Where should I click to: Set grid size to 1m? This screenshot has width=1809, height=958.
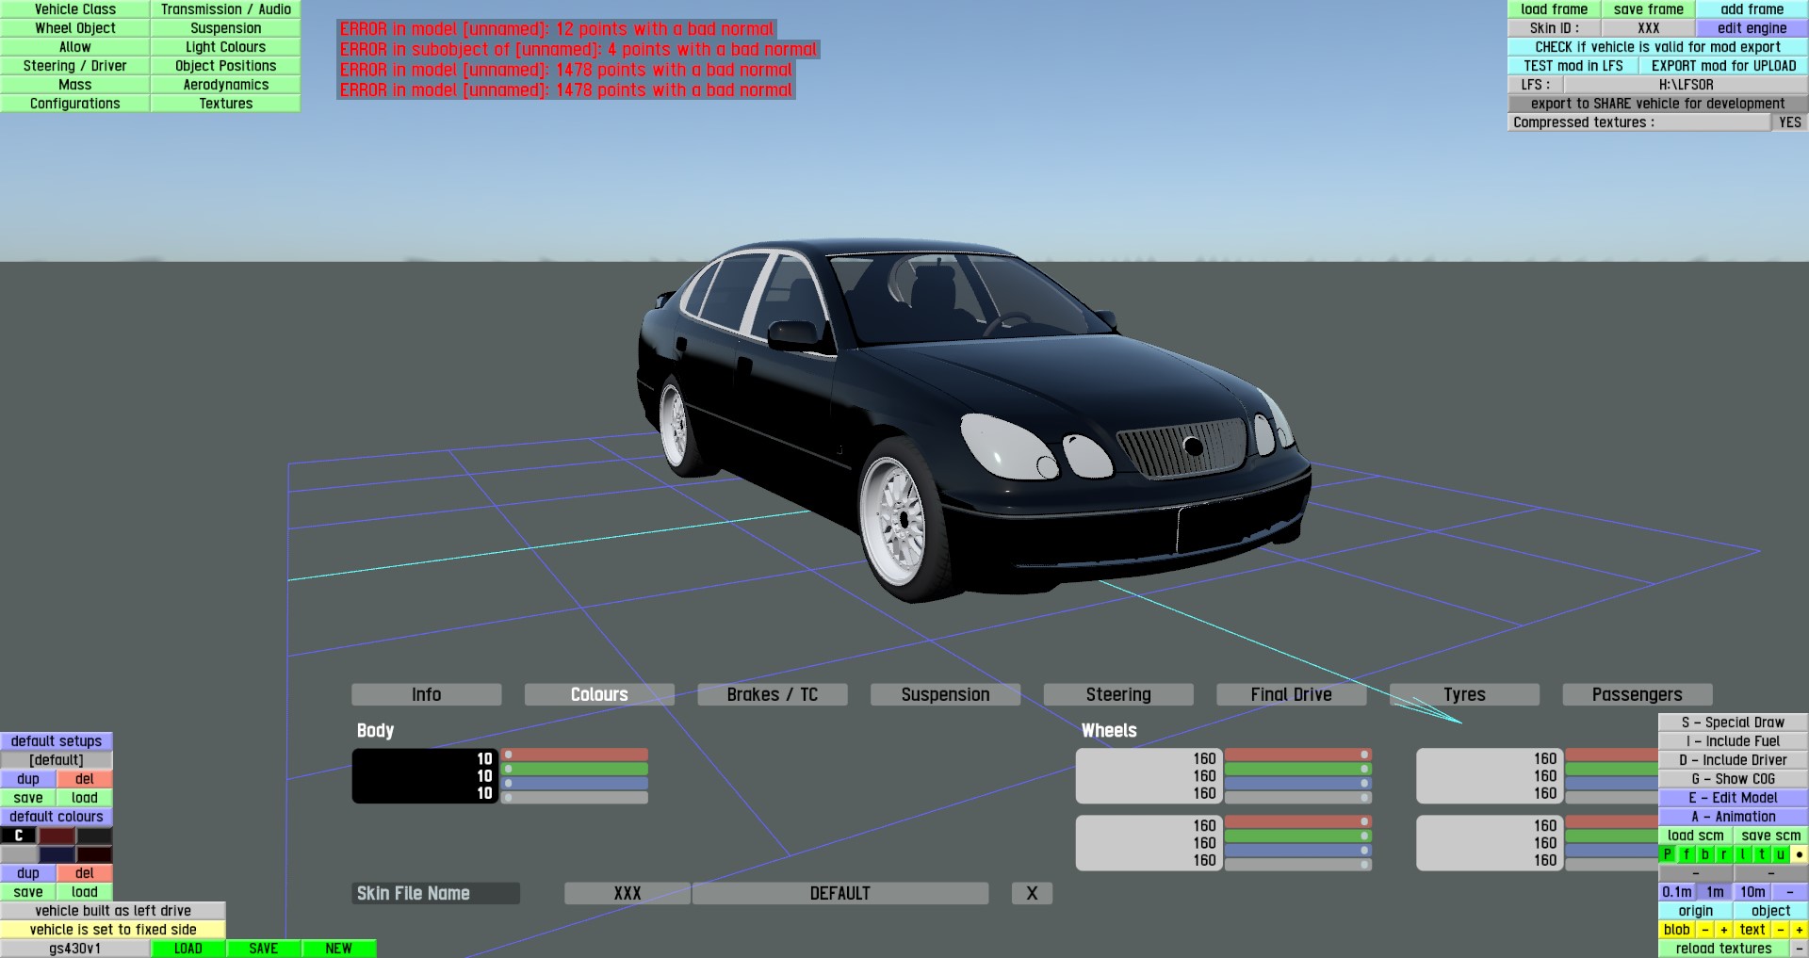pos(1715,892)
